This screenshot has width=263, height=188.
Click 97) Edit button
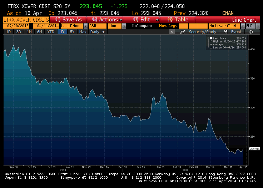click(142, 20)
